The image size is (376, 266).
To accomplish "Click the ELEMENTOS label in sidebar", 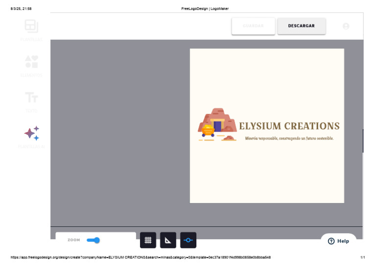I will 31,75.
